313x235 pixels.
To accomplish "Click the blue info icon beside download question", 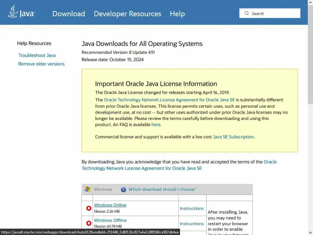I will pos(123,189).
